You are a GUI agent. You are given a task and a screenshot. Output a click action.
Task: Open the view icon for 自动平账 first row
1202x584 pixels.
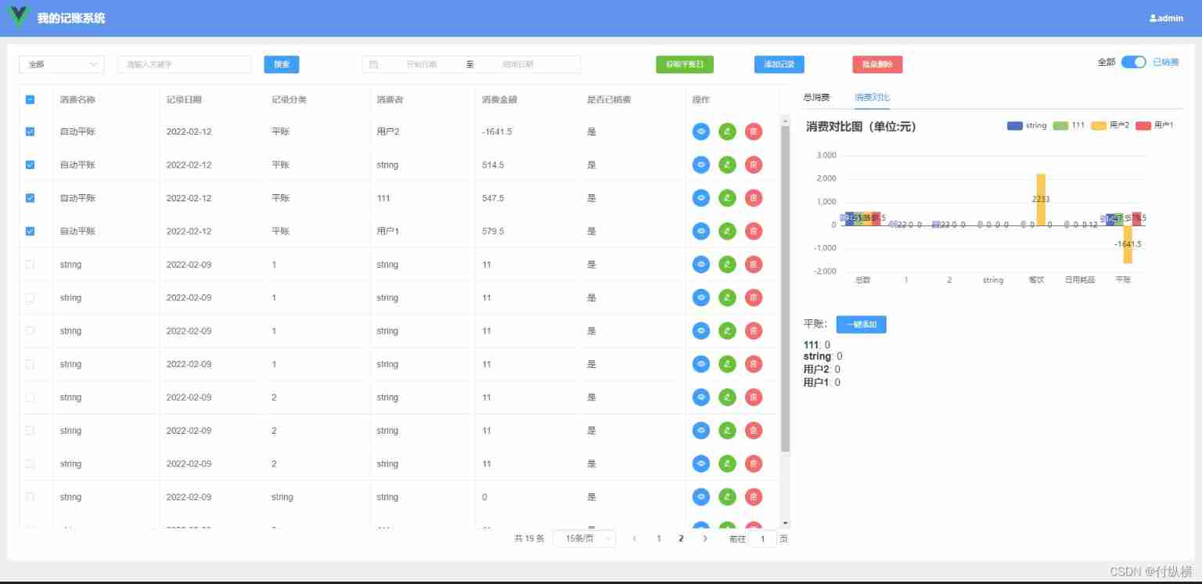click(x=700, y=132)
